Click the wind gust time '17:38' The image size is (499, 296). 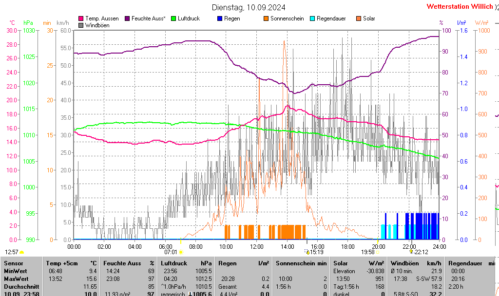[x=401, y=279]
